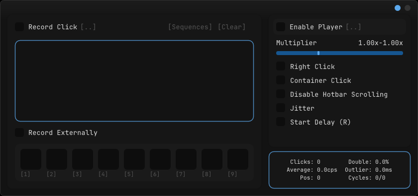418x196 pixels.
Task: Click the Average: 0.0cps statistic
Action: click(312, 170)
